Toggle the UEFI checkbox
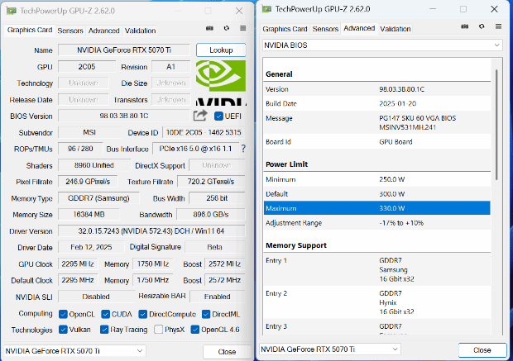The image size is (513, 361). point(218,116)
